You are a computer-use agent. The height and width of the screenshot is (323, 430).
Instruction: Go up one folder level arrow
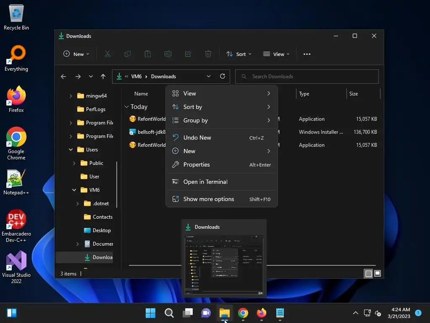[103, 77]
